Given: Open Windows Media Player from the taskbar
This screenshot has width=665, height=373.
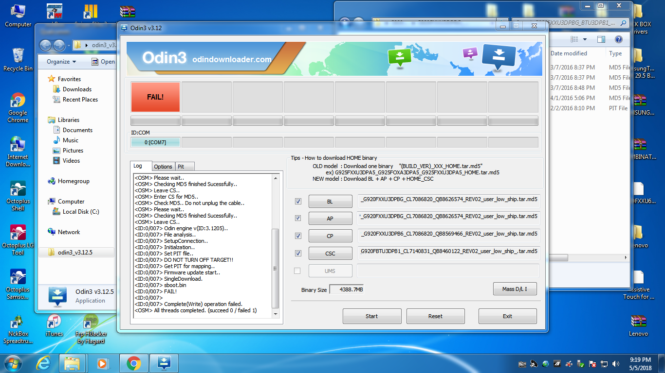Looking at the screenshot, I should click(x=102, y=363).
